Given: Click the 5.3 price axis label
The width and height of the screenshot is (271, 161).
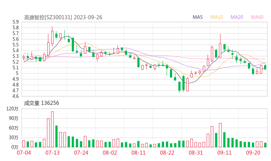Looking at the screenshot, I should pos(15,56).
